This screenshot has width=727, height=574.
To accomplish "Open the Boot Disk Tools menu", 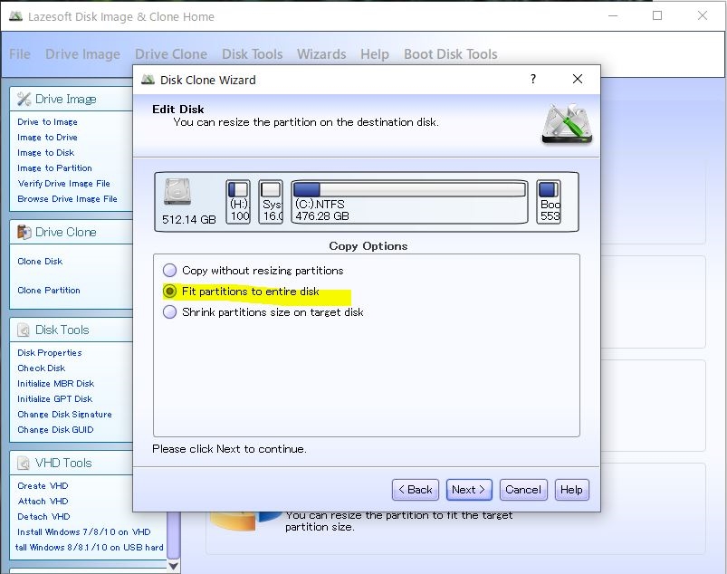I will [451, 54].
